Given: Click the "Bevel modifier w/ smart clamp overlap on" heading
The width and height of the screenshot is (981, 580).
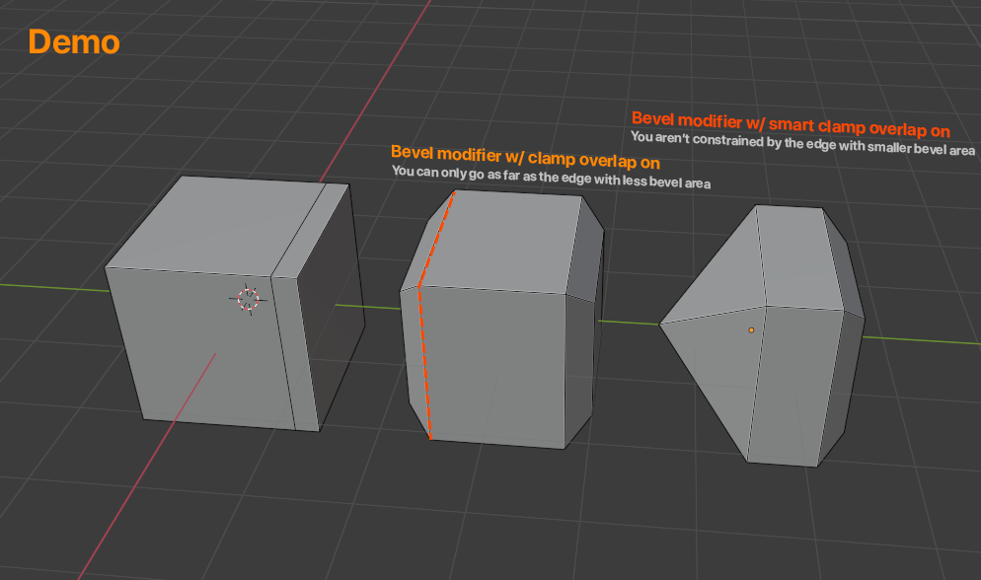Looking at the screenshot, I should coord(791,123).
